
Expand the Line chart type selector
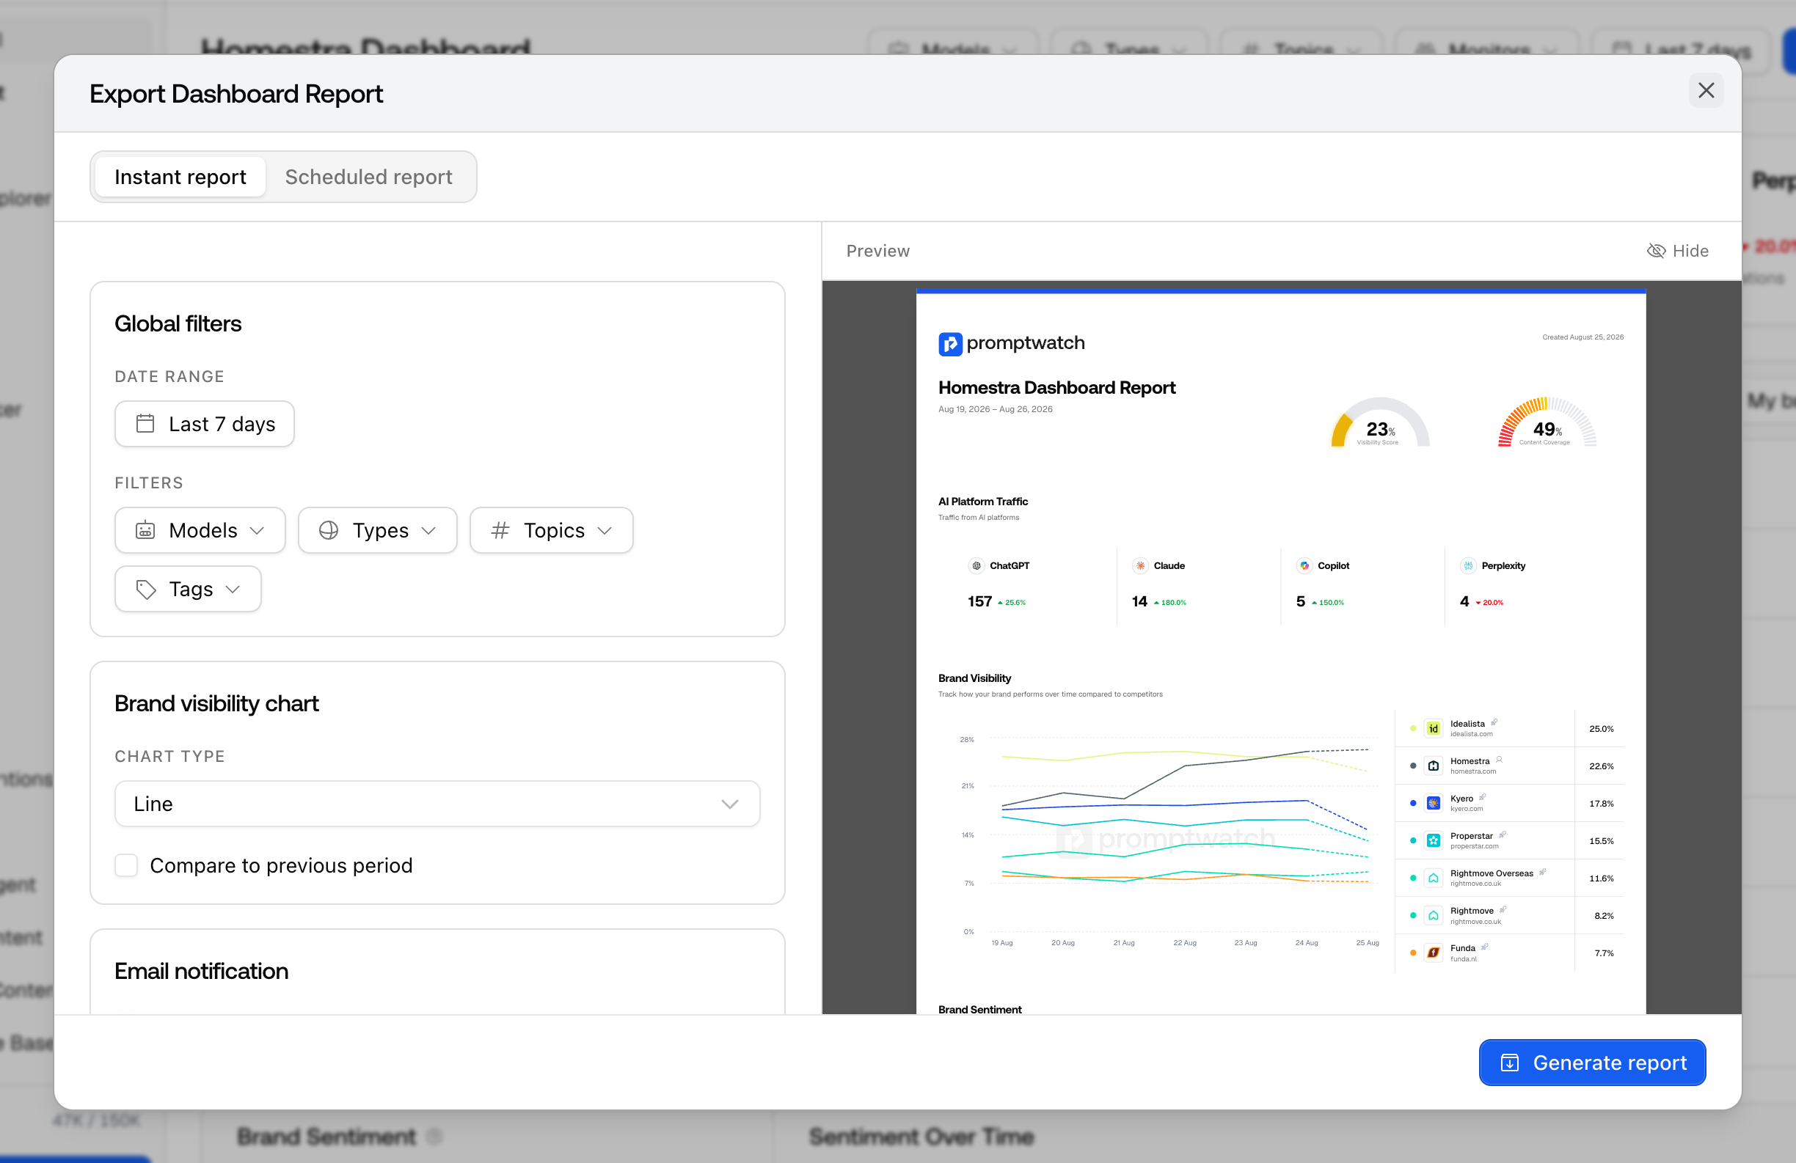[x=437, y=804]
